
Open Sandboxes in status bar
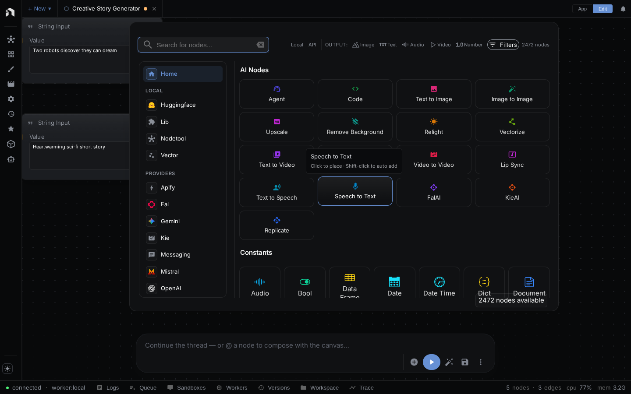point(187,388)
